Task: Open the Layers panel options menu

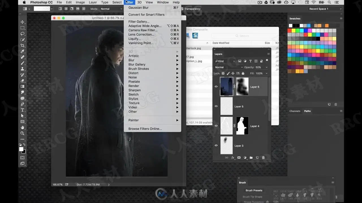Action: click(268, 54)
